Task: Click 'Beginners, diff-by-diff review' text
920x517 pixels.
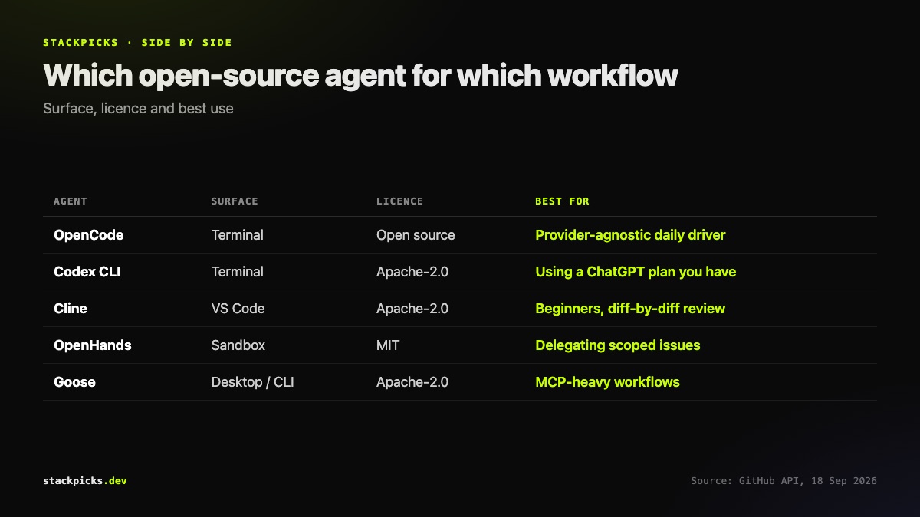Action: tap(630, 309)
